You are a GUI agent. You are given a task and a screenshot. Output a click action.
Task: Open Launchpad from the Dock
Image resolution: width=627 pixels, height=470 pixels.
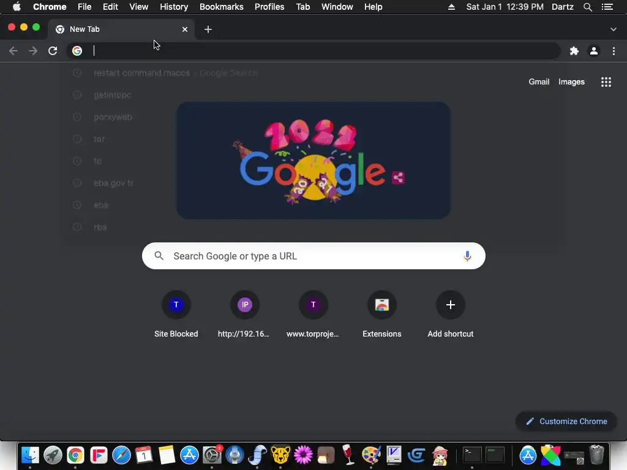click(x=53, y=455)
